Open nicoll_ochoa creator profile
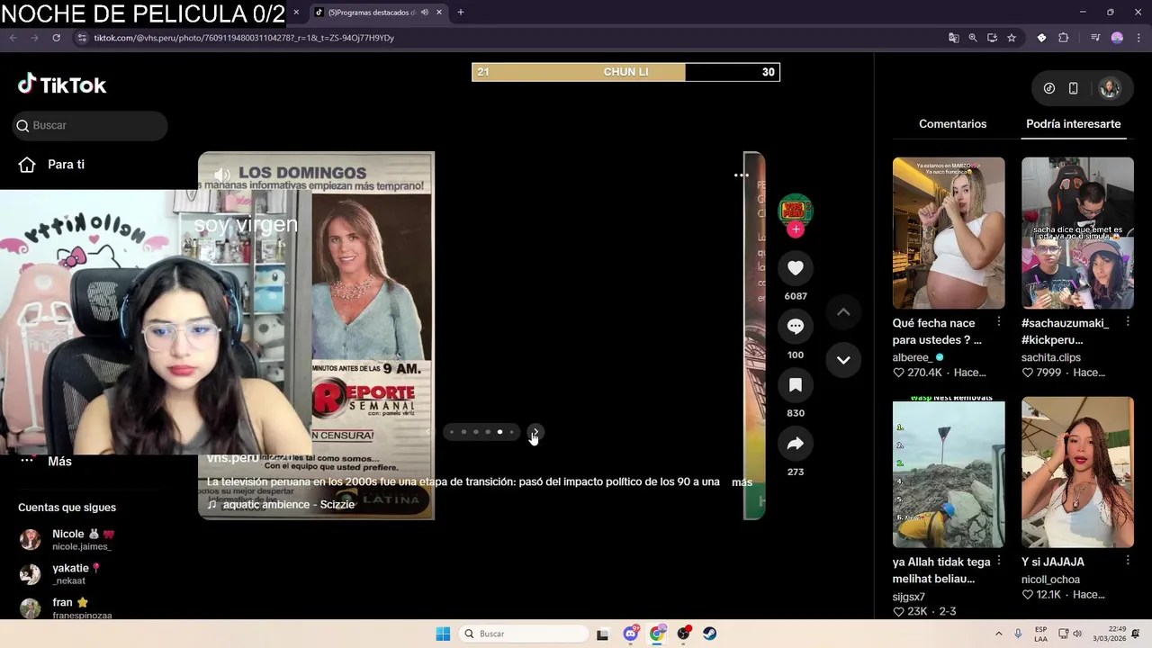This screenshot has height=648, width=1152. (1050, 580)
